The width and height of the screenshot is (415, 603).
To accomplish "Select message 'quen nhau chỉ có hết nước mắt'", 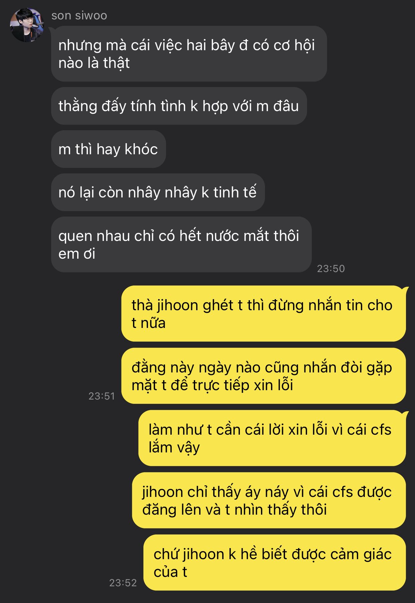I will (181, 245).
